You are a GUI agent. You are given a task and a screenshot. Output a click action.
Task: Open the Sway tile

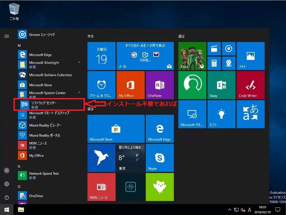point(222,85)
